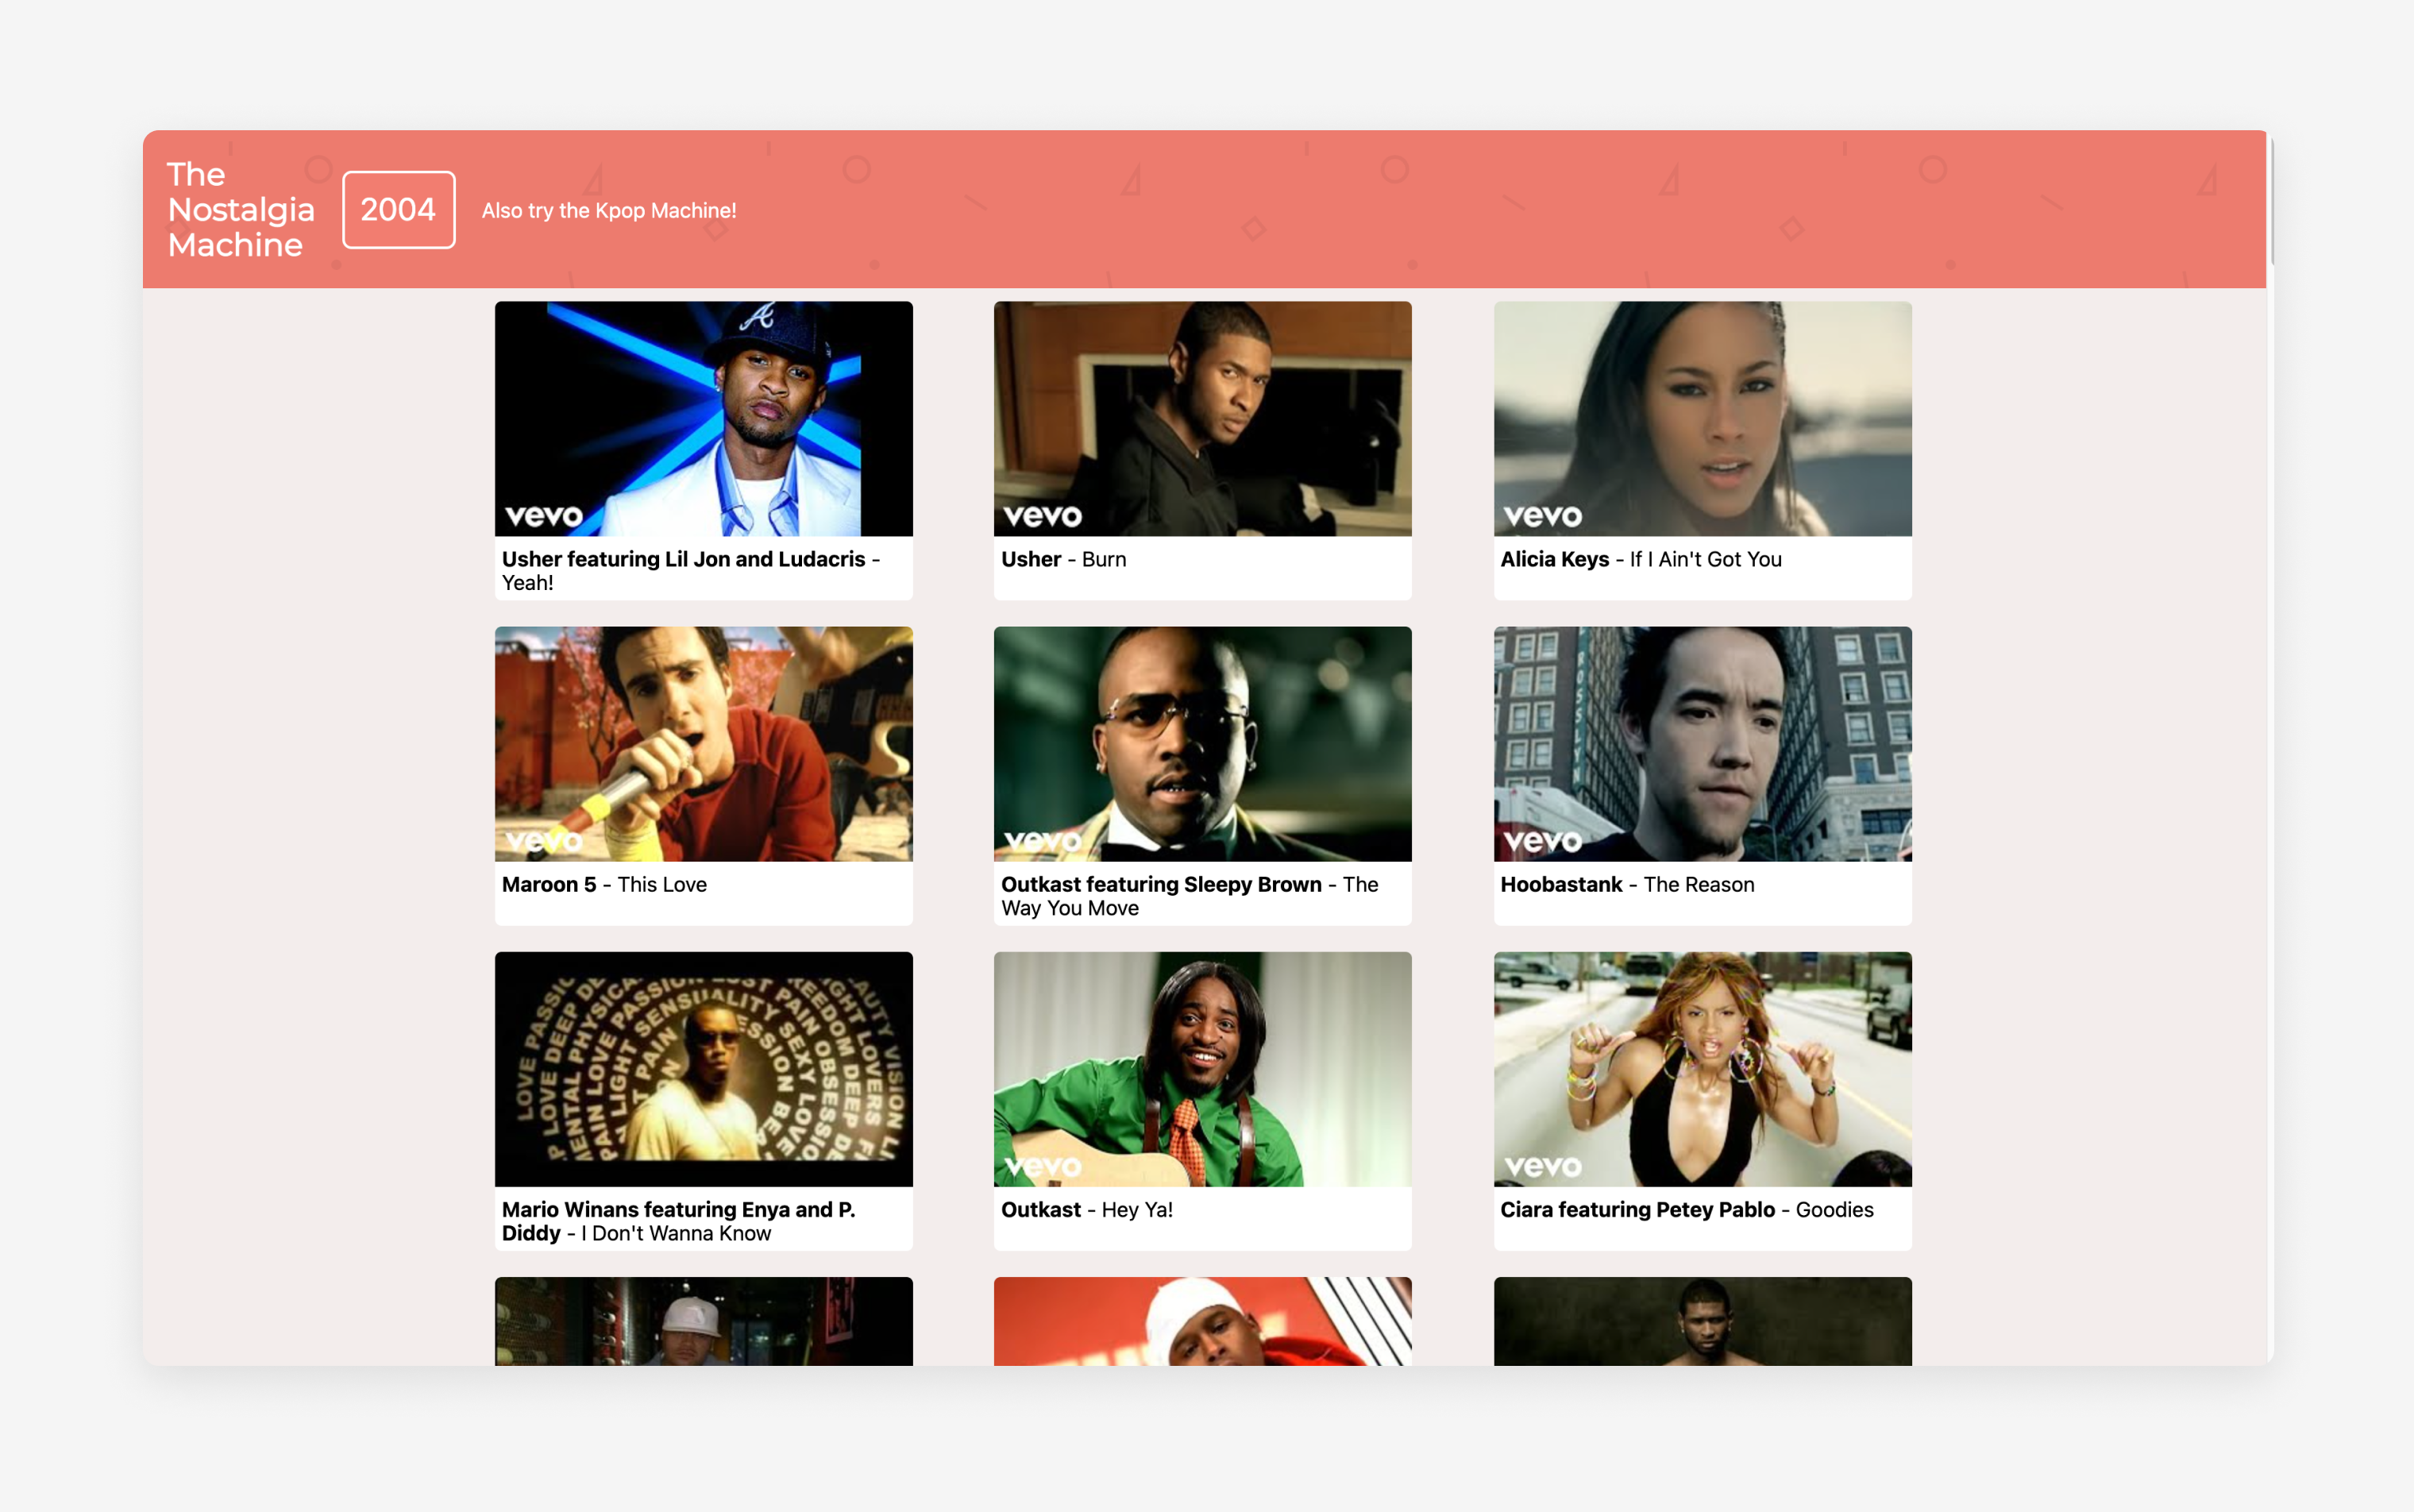Play Outkast 'Hey Ya!' video thumbnail
This screenshot has height=1512, width=2414.
pyautogui.click(x=1203, y=1069)
